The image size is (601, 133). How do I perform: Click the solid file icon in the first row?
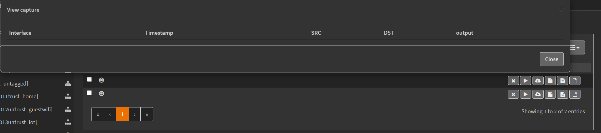tap(550, 81)
